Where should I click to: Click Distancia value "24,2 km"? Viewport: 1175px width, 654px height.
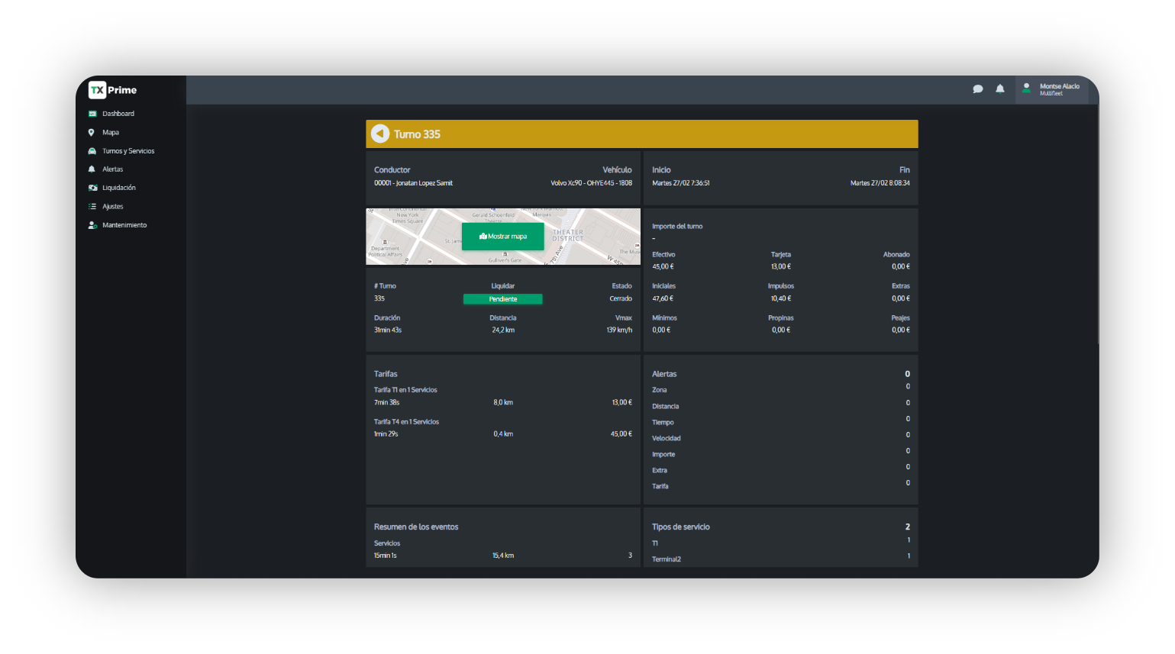503,330
